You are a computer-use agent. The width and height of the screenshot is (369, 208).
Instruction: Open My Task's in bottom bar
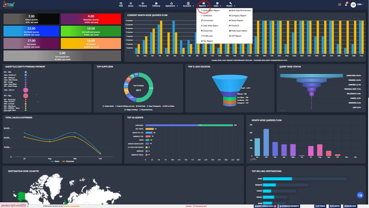tap(320, 206)
